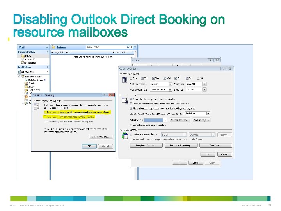This screenshot has height=211, width=281.
Task: Toggle allow attendees to propose new times
Action: (131, 108)
